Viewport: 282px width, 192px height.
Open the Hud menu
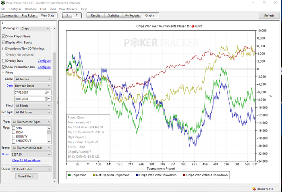pyautogui.click(x=43, y=9)
